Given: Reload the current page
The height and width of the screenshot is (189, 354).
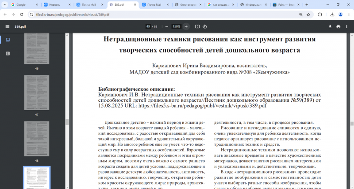Looking at the screenshot, I should [x=21, y=14].
